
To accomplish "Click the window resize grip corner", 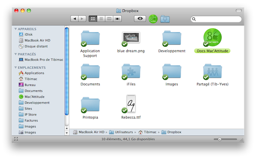I will [x=242, y=140].
